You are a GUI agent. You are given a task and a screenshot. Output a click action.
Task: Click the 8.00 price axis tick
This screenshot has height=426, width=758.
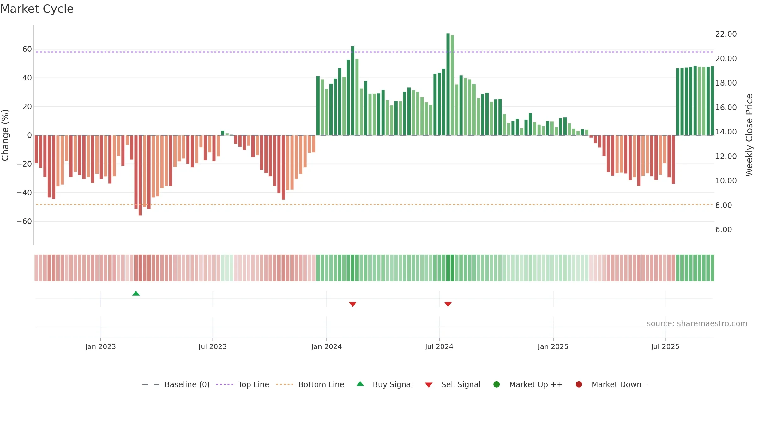[x=724, y=205]
